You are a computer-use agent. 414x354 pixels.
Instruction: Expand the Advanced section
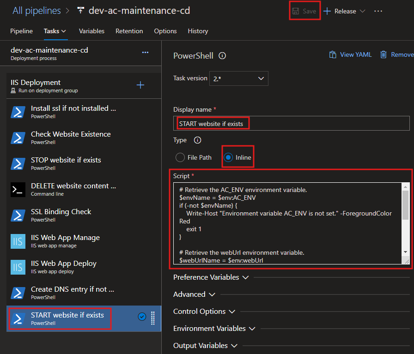(x=194, y=294)
